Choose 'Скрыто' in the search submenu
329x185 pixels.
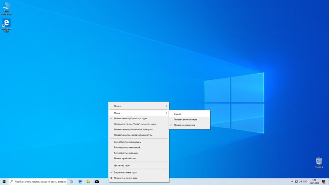click(x=178, y=114)
